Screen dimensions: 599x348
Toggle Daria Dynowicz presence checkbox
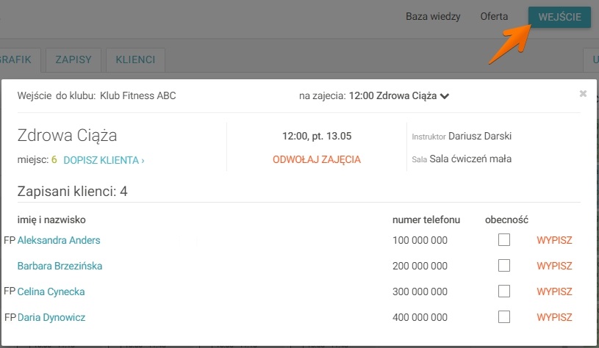[504, 317]
